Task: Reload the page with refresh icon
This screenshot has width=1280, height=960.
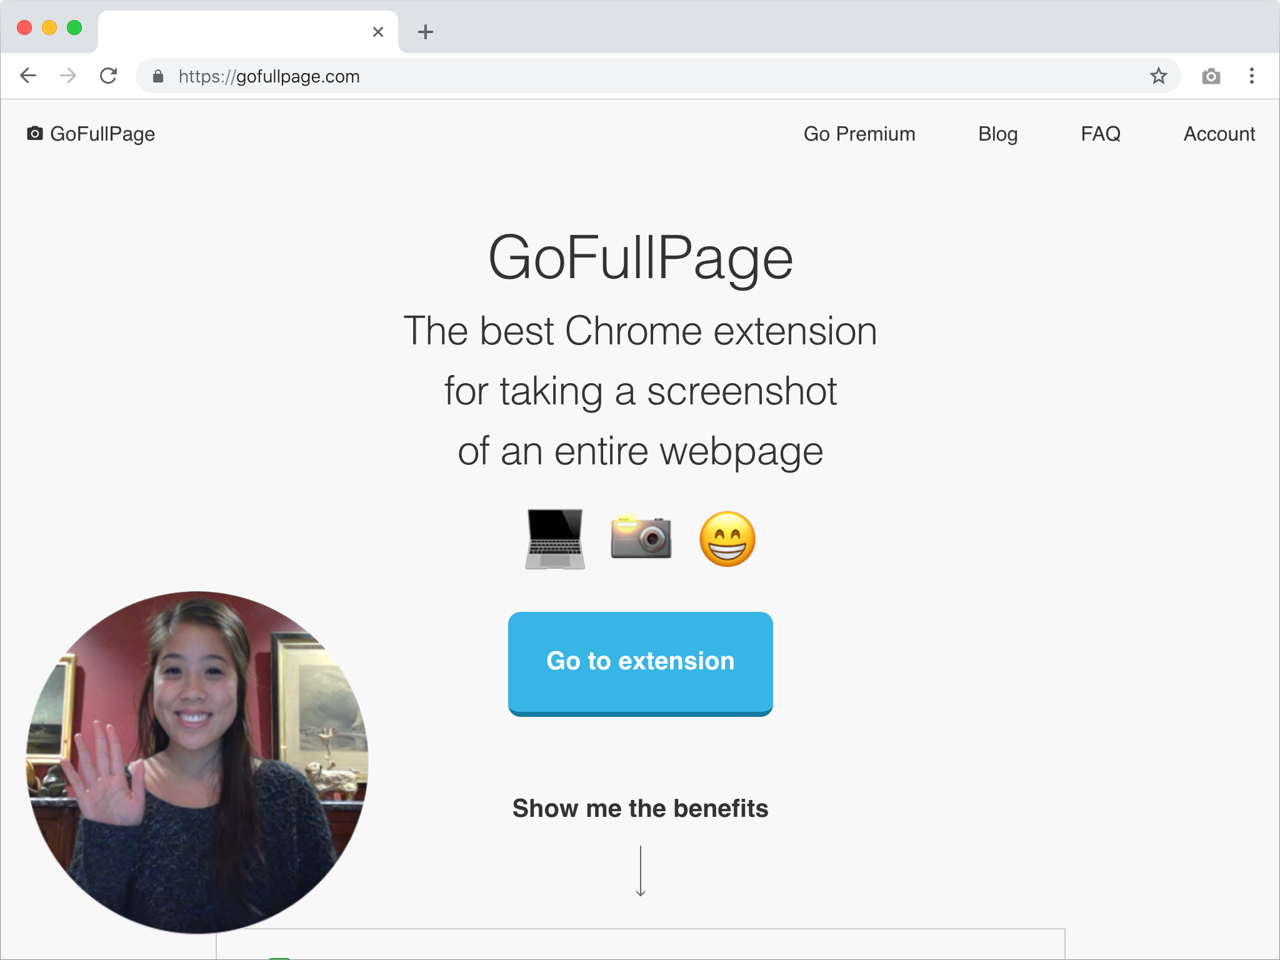Action: click(109, 76)
